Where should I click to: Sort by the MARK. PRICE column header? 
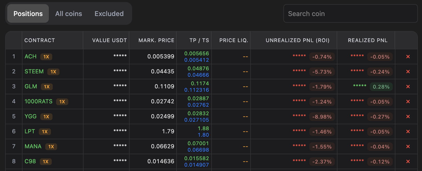tap(156, 40)
